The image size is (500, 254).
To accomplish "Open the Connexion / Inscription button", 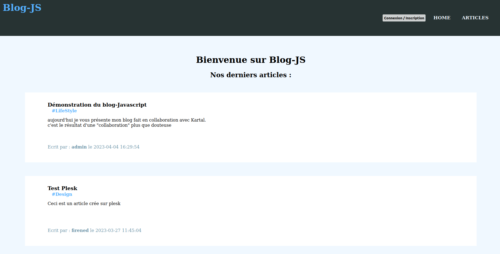I will (404, 18).
